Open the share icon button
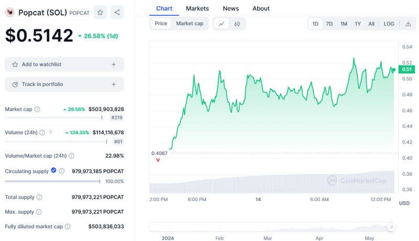The height and width of the screenshot is (241, 419). point(117,12)
